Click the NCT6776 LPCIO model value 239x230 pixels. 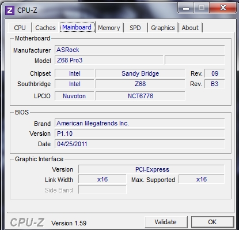(x=141, y=96)
